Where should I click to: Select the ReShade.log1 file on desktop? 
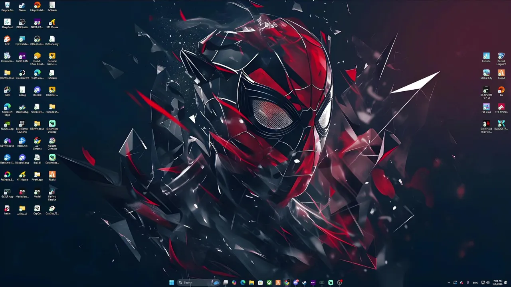(52, 41)
